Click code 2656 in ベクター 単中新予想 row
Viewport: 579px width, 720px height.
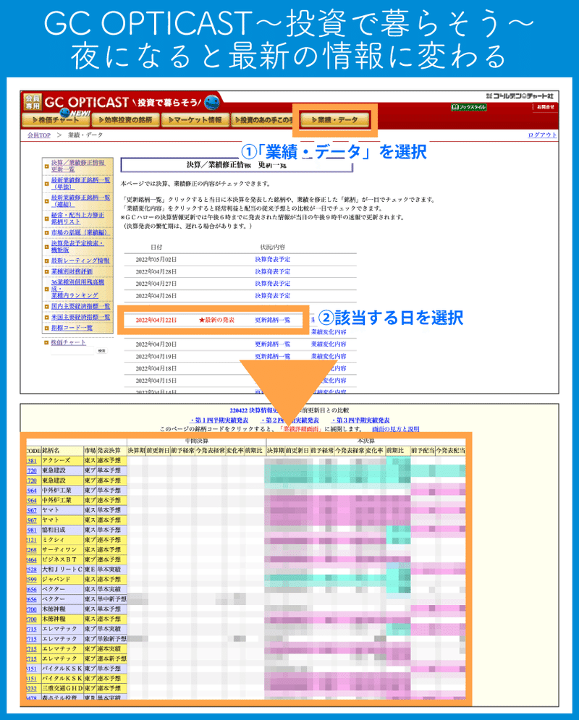pyautogui.click(x=32, y=599)
